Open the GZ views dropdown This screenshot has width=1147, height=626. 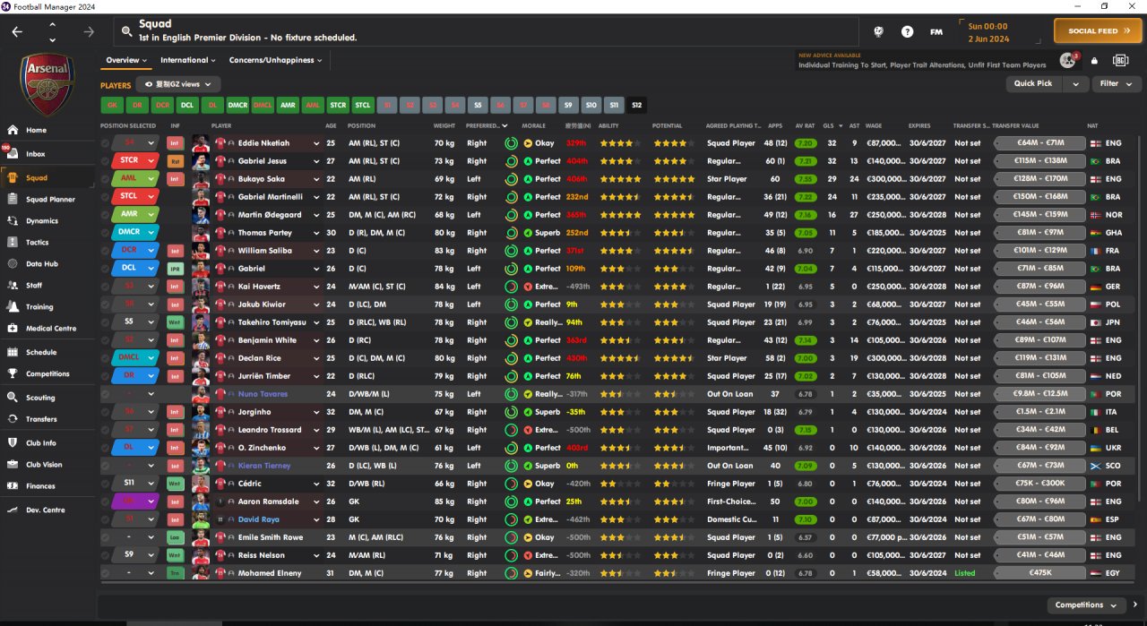click(177, 84)
